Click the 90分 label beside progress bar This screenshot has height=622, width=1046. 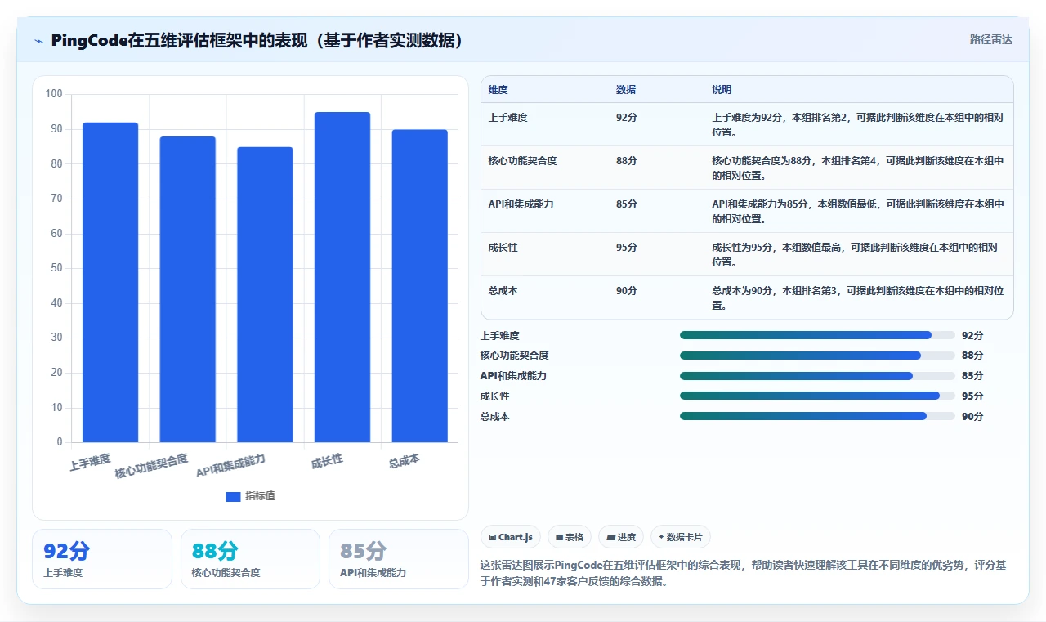click(972, 417)
